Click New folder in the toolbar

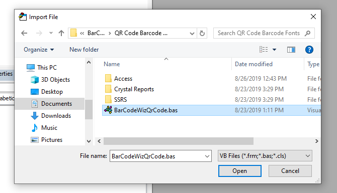(x=84, y=50)
